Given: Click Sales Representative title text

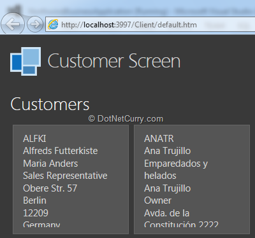Looking at the screenshot, I should click(65, 176).
